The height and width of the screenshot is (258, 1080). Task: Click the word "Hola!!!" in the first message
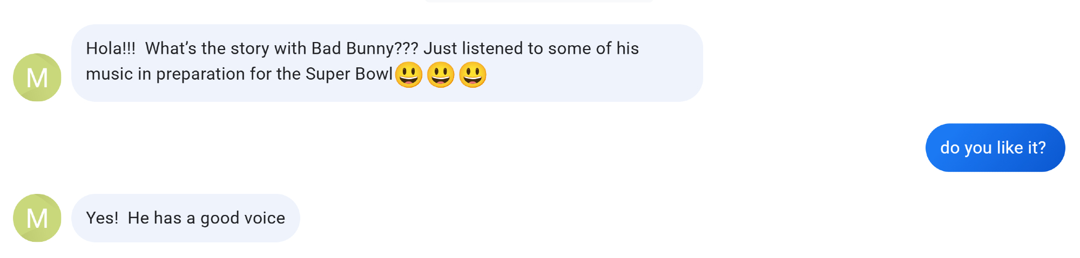click(111, 48)
